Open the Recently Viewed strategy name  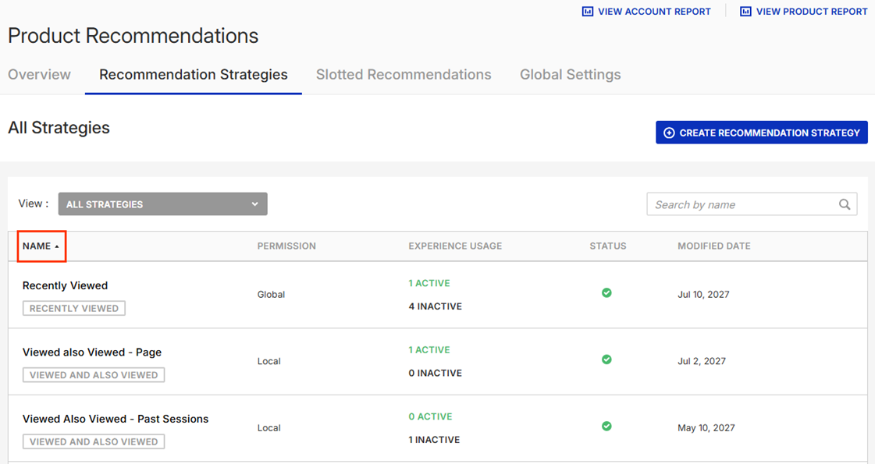point(65,285)
